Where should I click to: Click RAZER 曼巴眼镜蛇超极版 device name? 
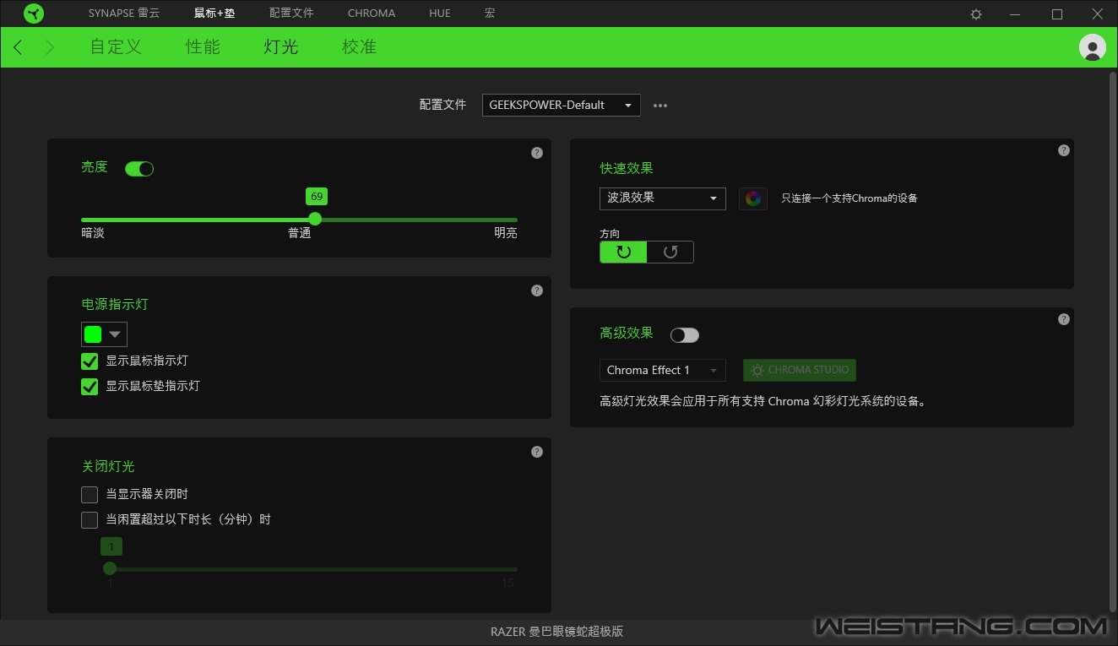(557, 632)
